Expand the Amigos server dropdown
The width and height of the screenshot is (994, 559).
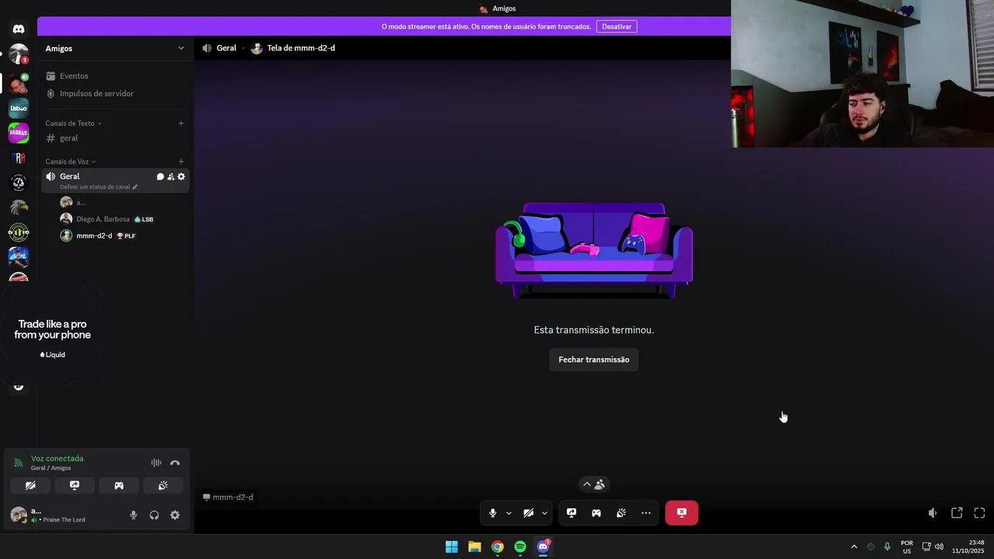coord(181,48)
